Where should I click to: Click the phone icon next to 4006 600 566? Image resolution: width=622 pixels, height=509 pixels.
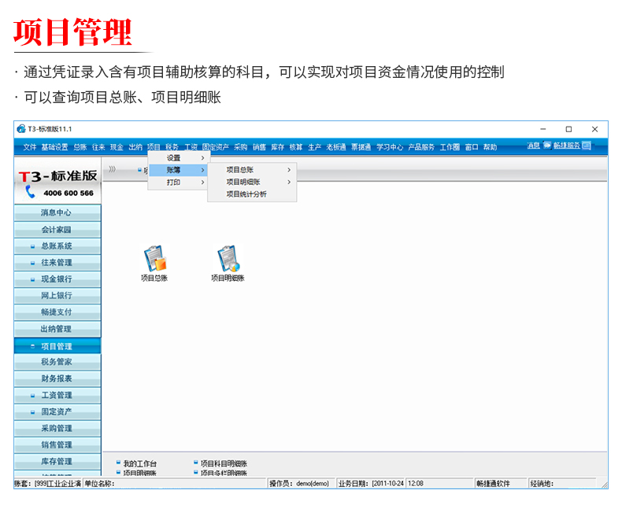tap(31, 191)
